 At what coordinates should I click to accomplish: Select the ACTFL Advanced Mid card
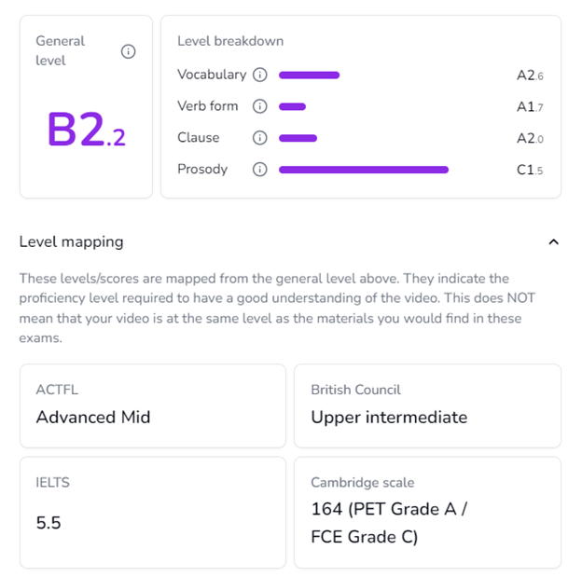tap(152, 405)
